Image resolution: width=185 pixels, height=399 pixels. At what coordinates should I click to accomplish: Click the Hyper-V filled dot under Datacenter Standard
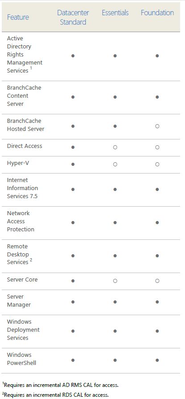click(73, 165)
